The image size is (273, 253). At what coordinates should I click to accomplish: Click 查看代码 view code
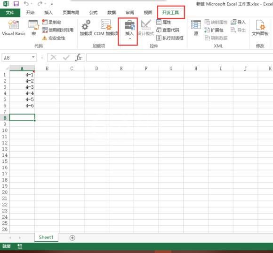[168, 30]
